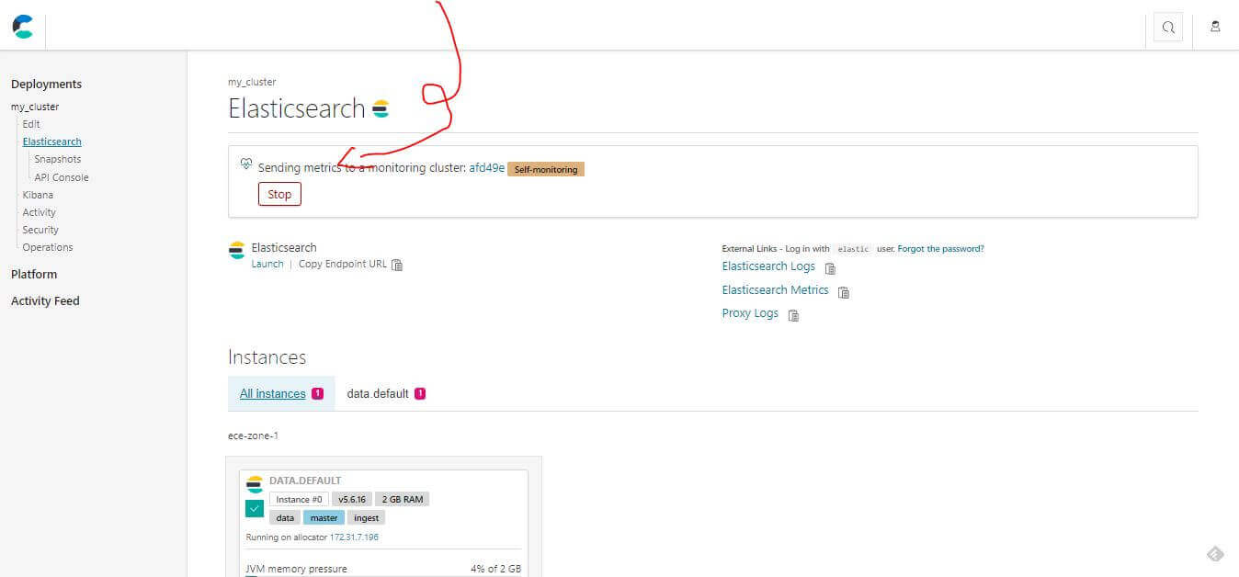This screenshot has height=577, width=1239.
Task: Expand the Platform section in the sidebar
Action: point(33,274)
